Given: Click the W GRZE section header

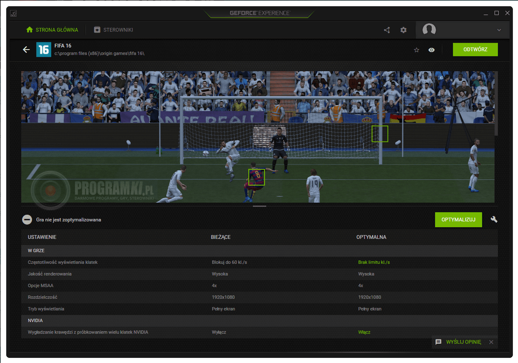Looking at the screenshot, I should pyautogui.click(x=260, y=251).
